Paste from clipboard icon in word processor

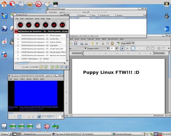coord(112,43)
